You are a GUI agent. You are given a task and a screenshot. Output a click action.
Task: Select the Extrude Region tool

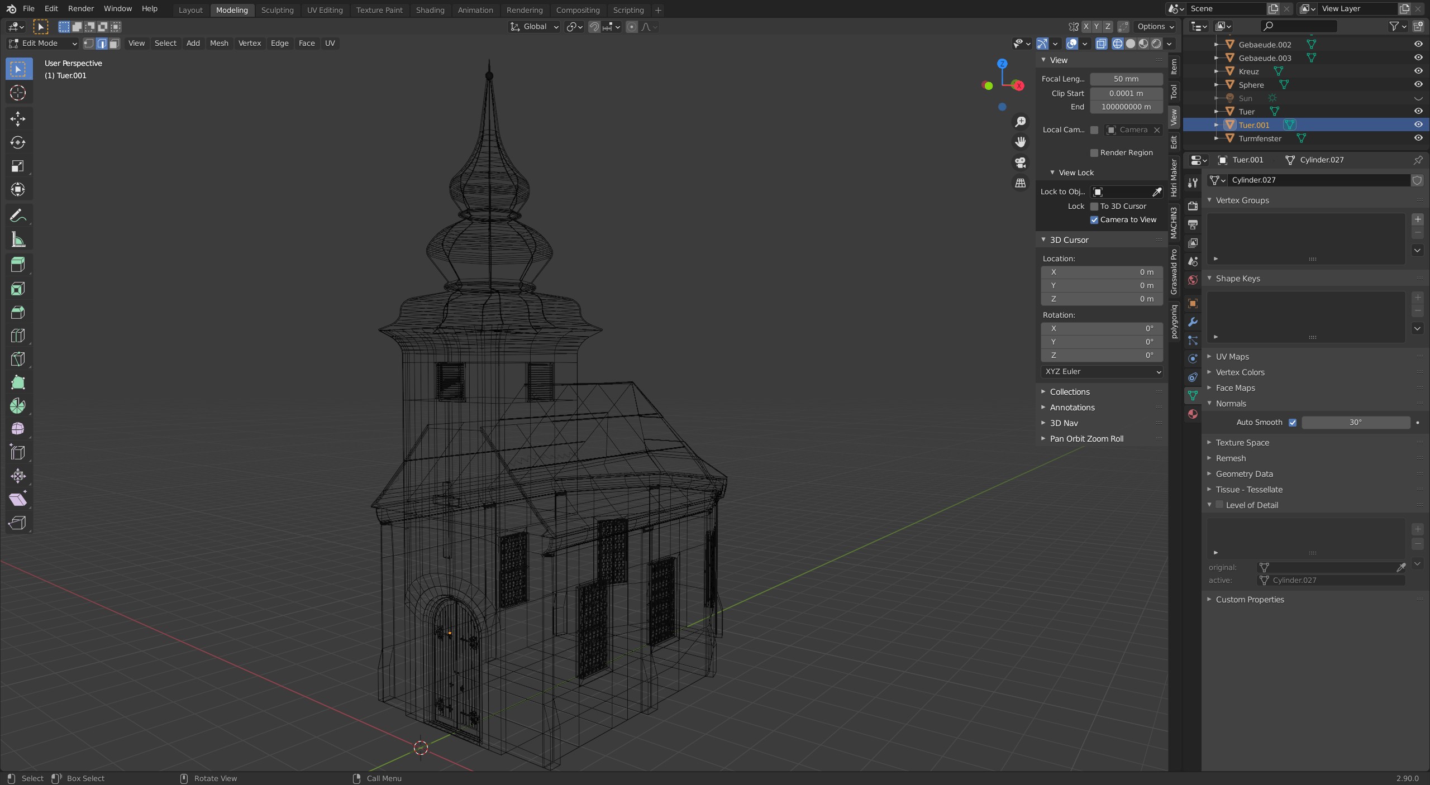(x=18, y=265)
